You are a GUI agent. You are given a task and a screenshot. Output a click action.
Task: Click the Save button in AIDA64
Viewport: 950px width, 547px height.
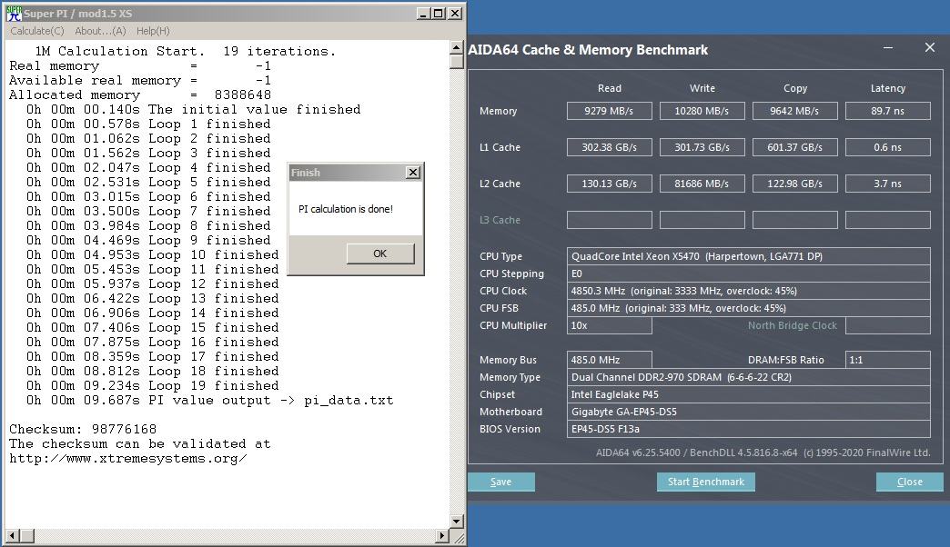(501, 482)
